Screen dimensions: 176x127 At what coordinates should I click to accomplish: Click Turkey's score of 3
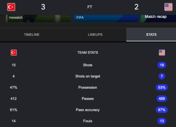pos(43,7)
